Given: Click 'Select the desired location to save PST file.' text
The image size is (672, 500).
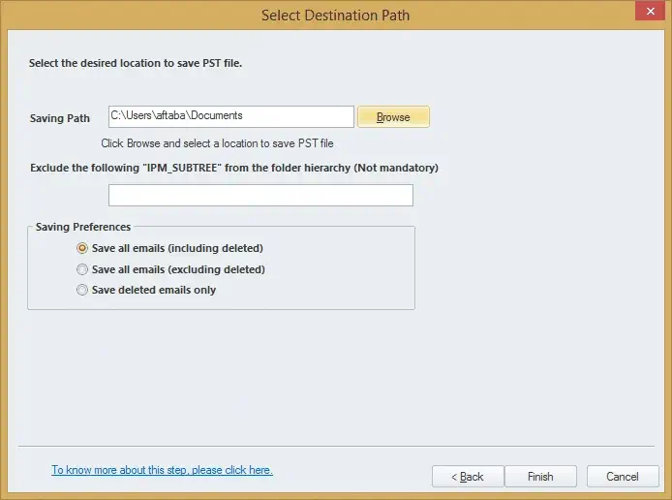Looking at the screenshot, I should (x=136, y=63).
